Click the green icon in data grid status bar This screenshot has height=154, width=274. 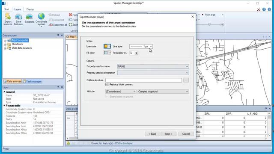point(68,143)
